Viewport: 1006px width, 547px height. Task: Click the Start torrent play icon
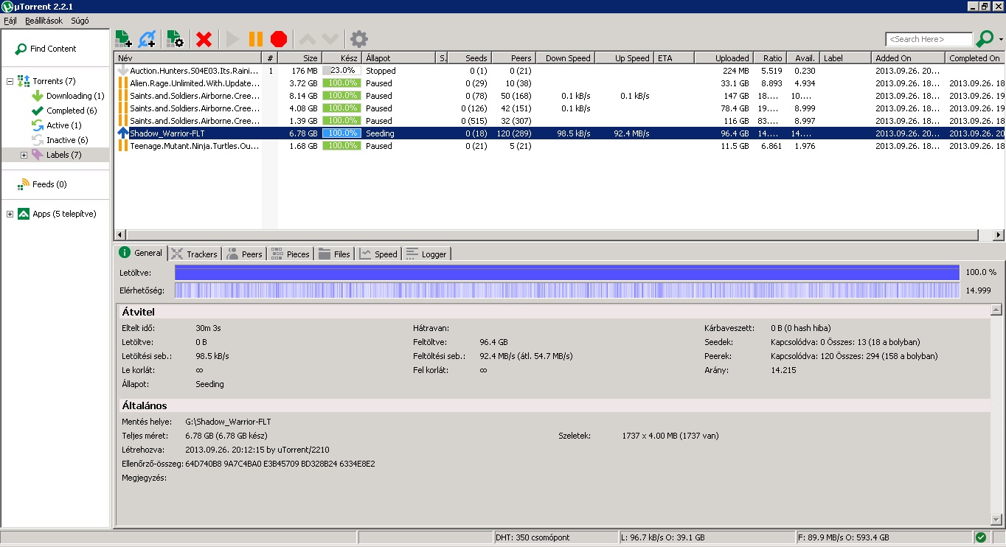coord(232,39)
